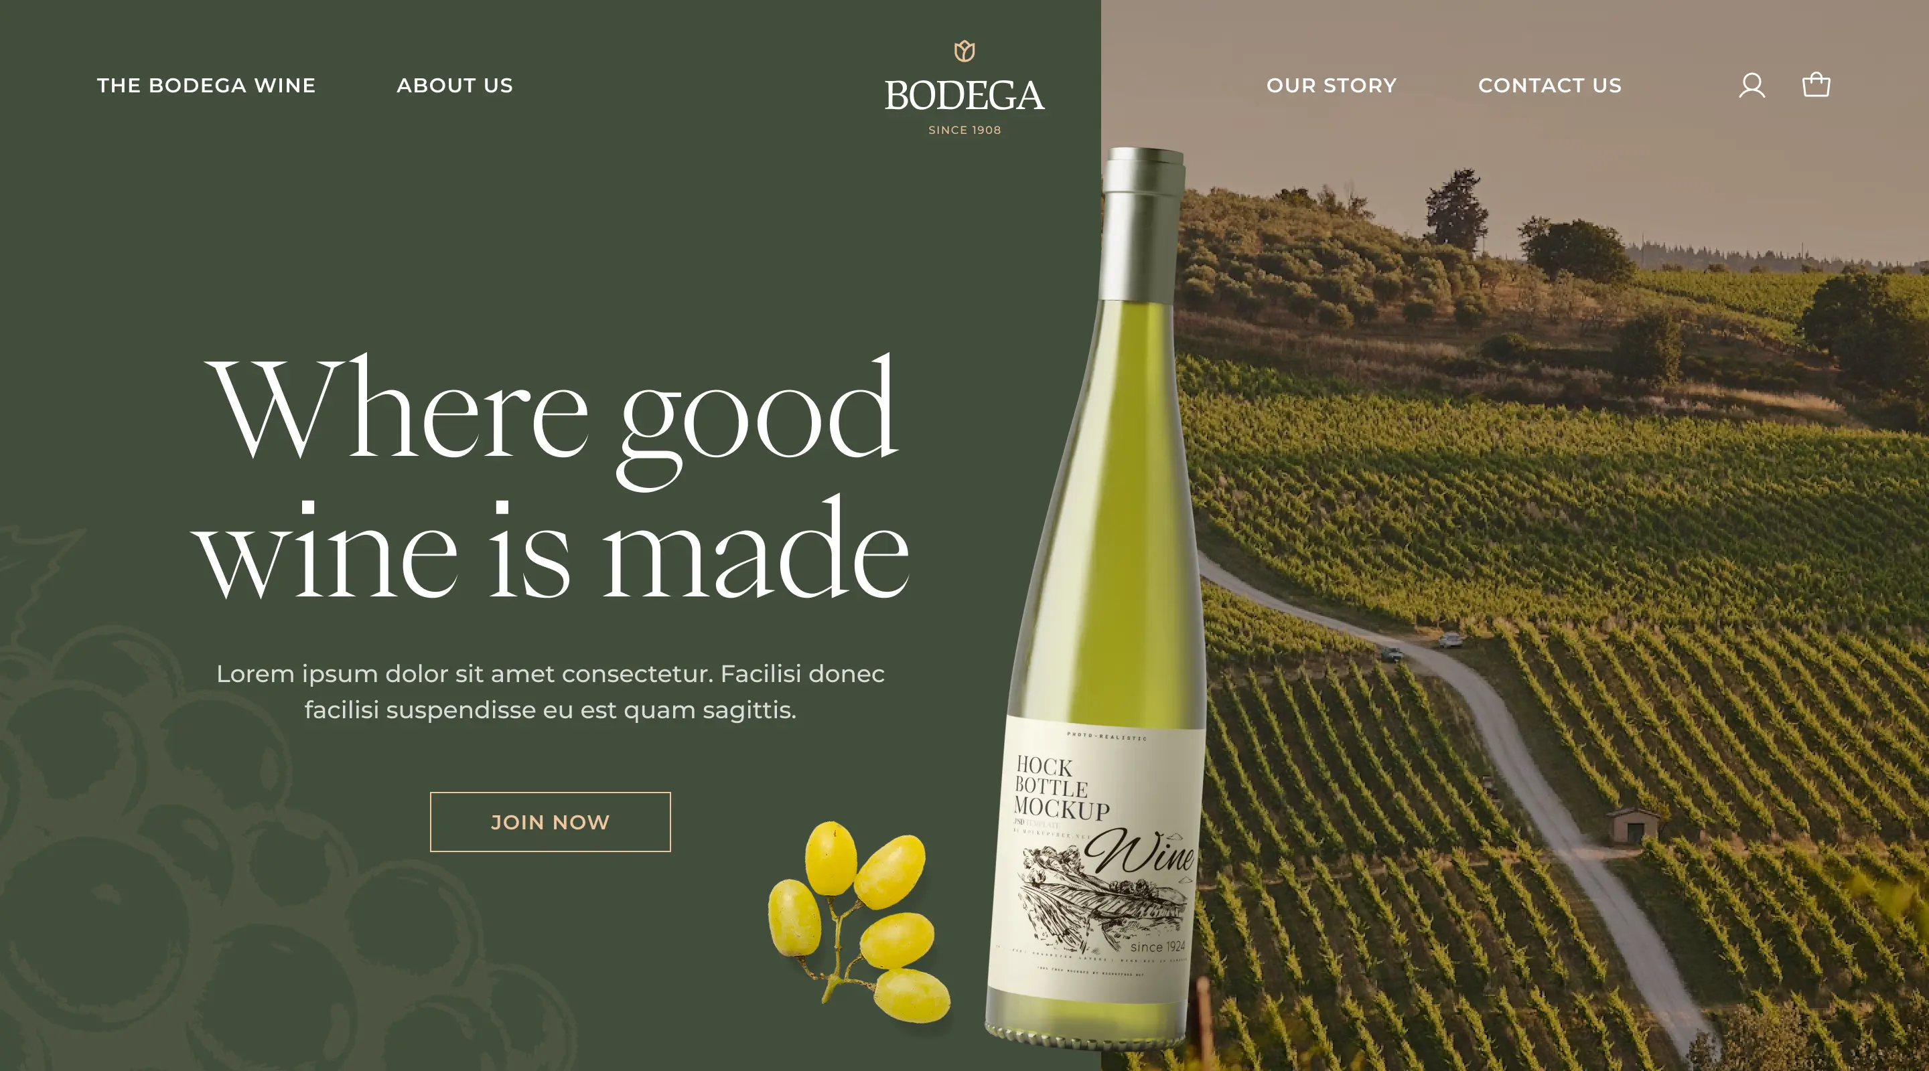Click the Lorem ipsum description paragraph
The width and height of the screenshot is (1929, 1071).
(551, 691)
